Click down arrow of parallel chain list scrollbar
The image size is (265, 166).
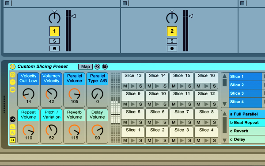tap(224, 140)
